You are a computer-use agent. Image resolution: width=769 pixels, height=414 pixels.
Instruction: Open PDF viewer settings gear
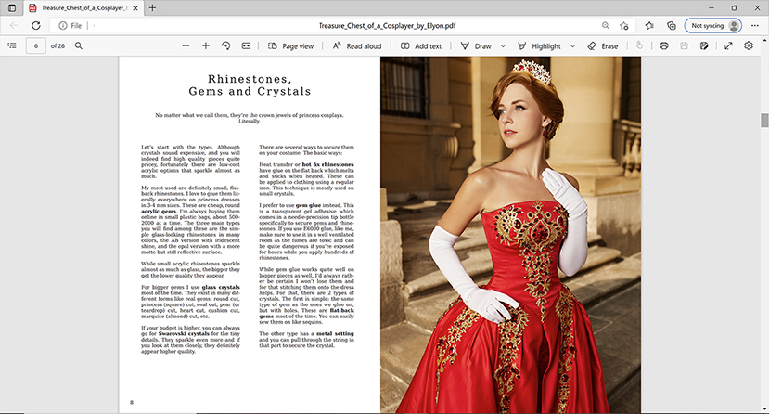pyautogui.click(x=749, y=45)
